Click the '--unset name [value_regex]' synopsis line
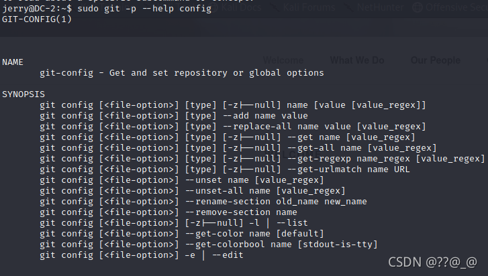Screen dimensions: 488x276 pyautogui.click(x=182, y=180)
